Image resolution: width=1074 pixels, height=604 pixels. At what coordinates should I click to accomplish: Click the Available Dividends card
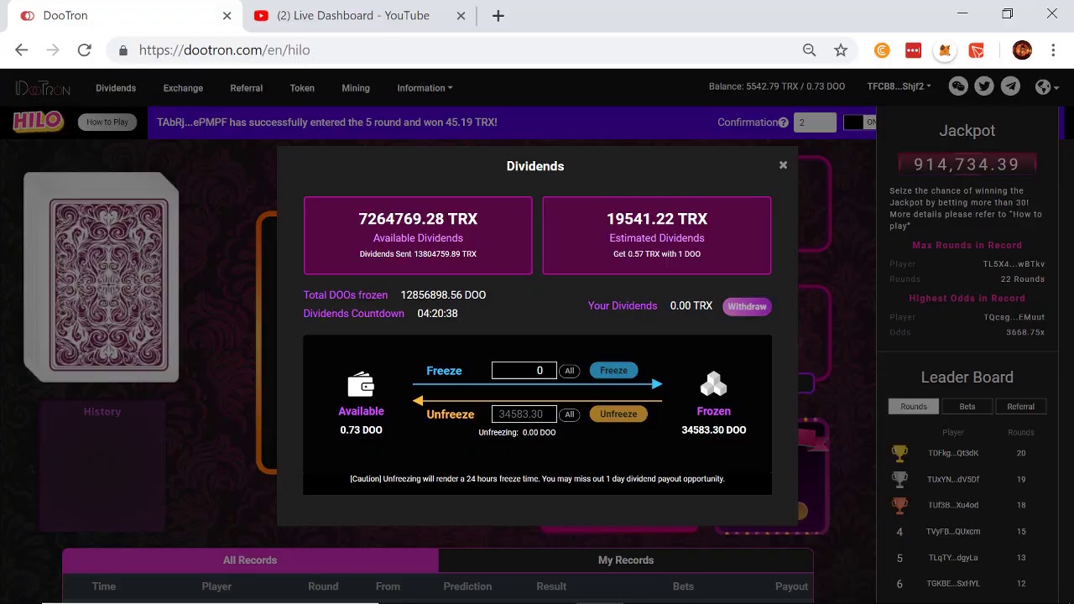(418, 235)
